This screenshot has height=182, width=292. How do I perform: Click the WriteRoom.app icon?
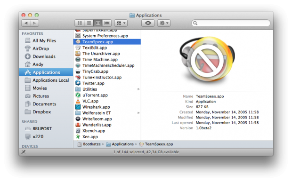[x=78, y=119]
